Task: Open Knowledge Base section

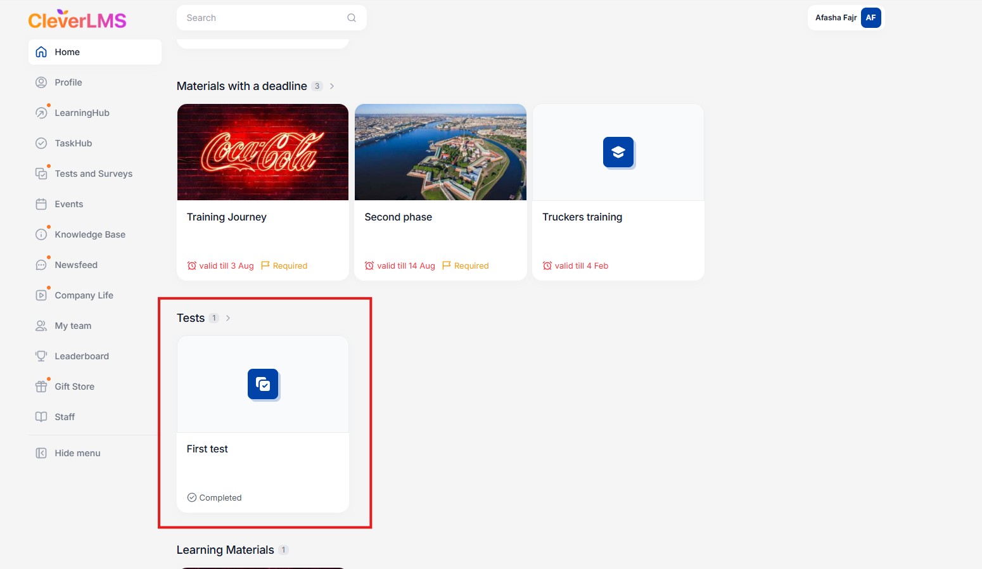Action: tap(95, 234)
